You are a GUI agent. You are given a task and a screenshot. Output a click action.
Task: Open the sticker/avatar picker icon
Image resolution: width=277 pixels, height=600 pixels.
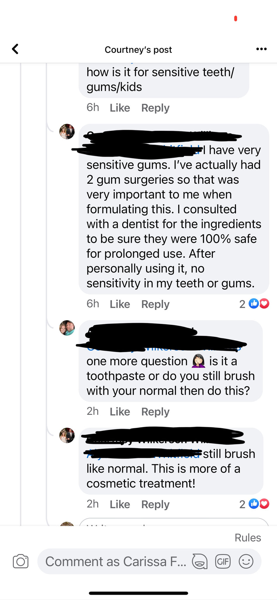click(x=199, y=561)
